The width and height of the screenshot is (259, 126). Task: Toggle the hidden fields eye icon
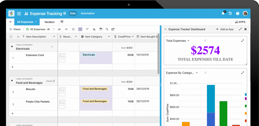click(x=66, y=29)
